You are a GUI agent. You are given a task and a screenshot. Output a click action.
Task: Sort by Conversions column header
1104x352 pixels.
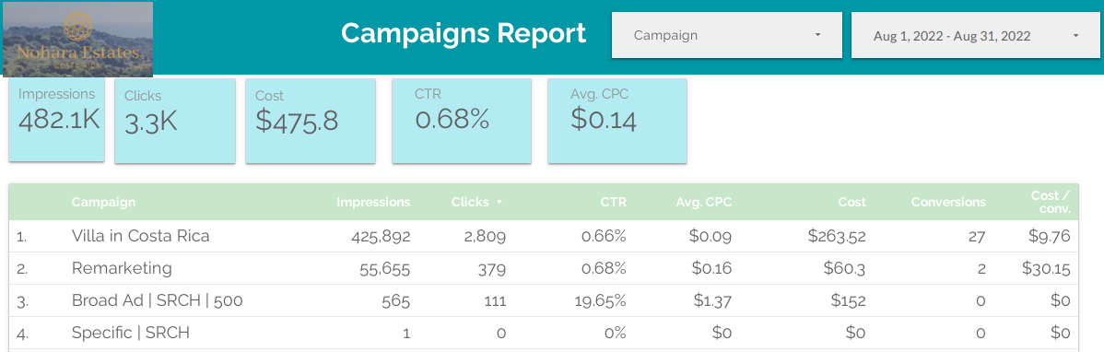point(948,202)
